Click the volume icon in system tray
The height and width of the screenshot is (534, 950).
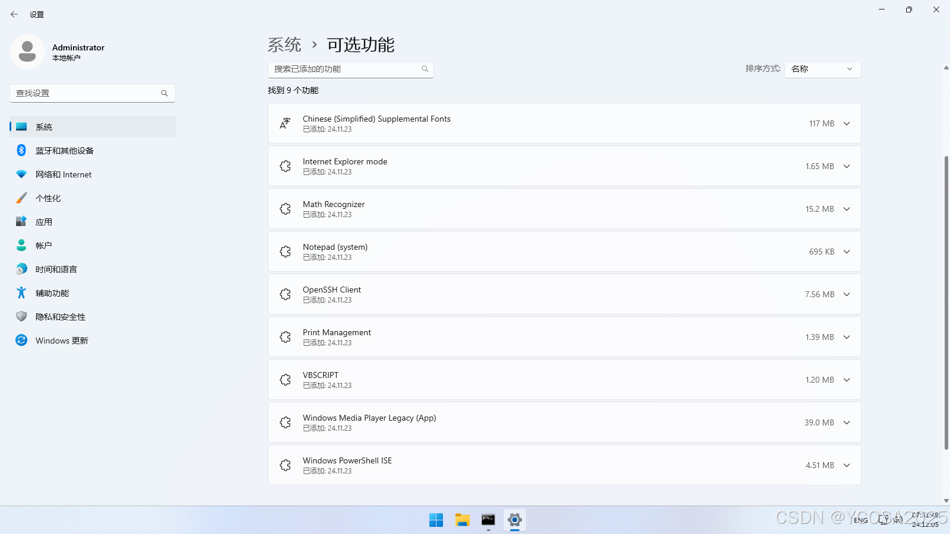point(898,520)
